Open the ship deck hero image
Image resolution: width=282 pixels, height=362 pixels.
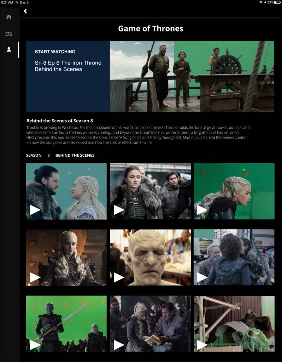tap(192, 76)
